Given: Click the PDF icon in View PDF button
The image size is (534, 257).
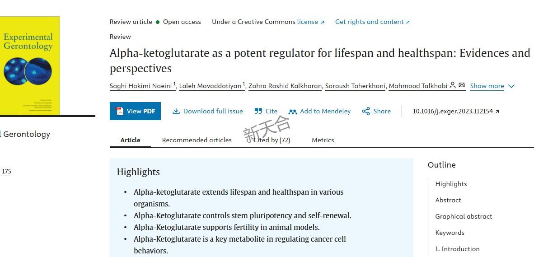Looking at the screenshot, I should (120, 111).
